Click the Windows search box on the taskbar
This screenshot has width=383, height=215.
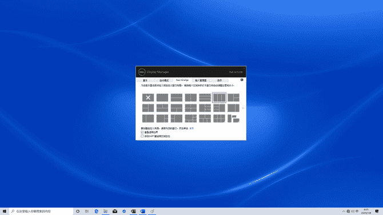click(x=41, y=212)
